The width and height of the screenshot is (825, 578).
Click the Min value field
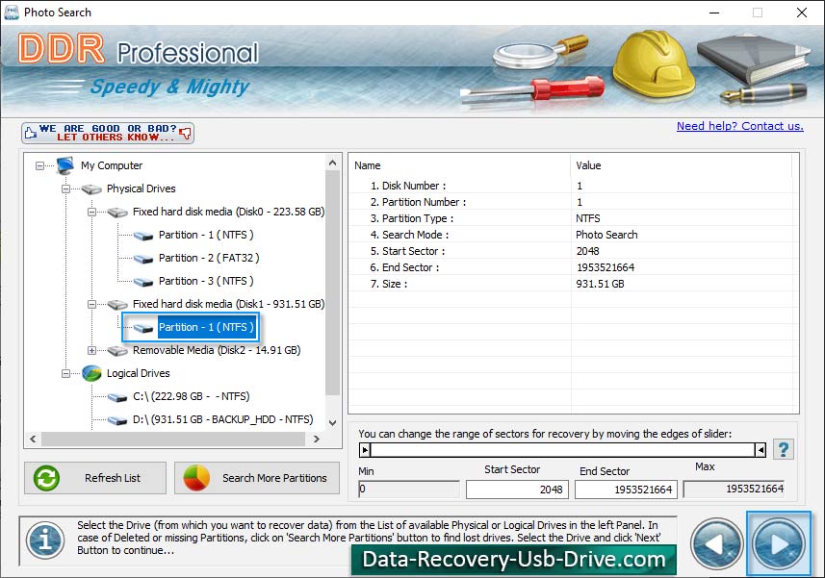pyautogui.click(x=409, y=490)
